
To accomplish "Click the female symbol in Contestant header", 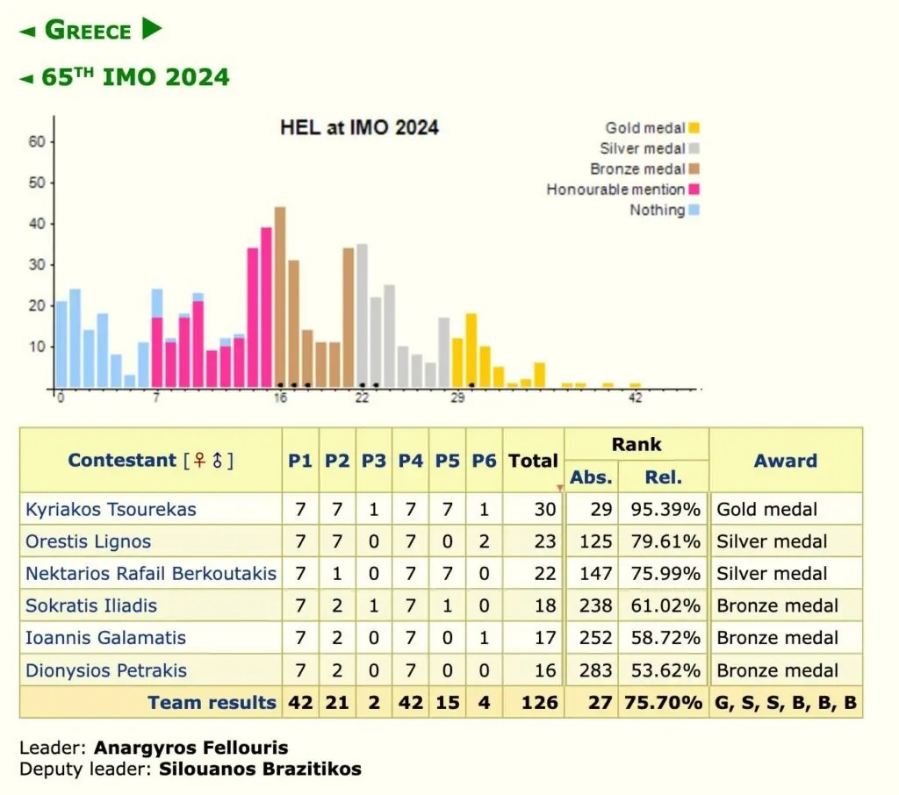I will [x=199, y=461].
